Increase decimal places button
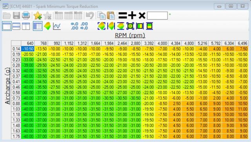The image size is (251, 142). [75, 26]
